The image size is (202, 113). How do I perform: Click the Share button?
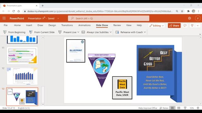click(174, 25)
